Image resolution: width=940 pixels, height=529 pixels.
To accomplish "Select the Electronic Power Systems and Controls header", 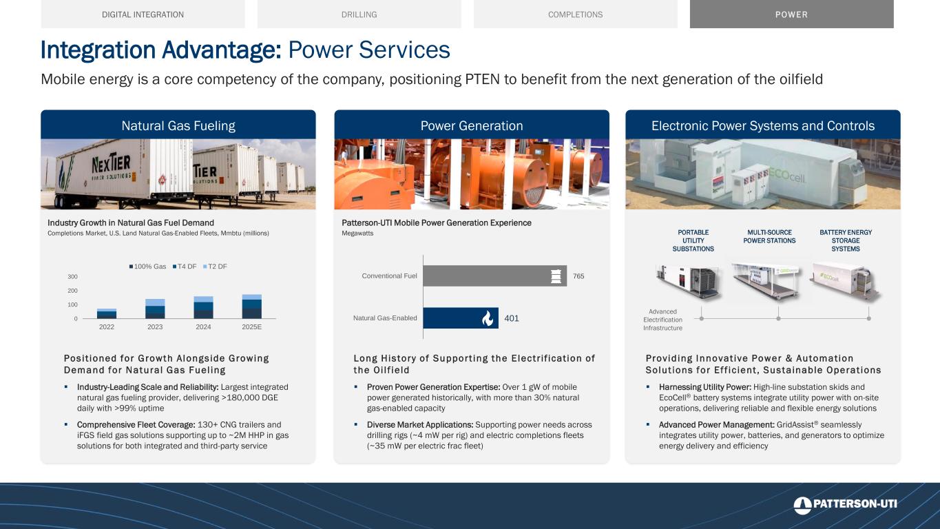I will click(762, 125).
